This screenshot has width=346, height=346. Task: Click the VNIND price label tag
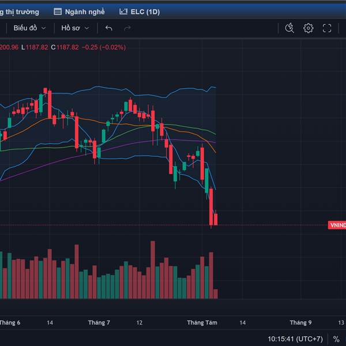(337, 225)
